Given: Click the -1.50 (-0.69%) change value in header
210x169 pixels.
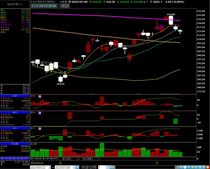Looking at the screenshot, I should click(x=174, y=2).
